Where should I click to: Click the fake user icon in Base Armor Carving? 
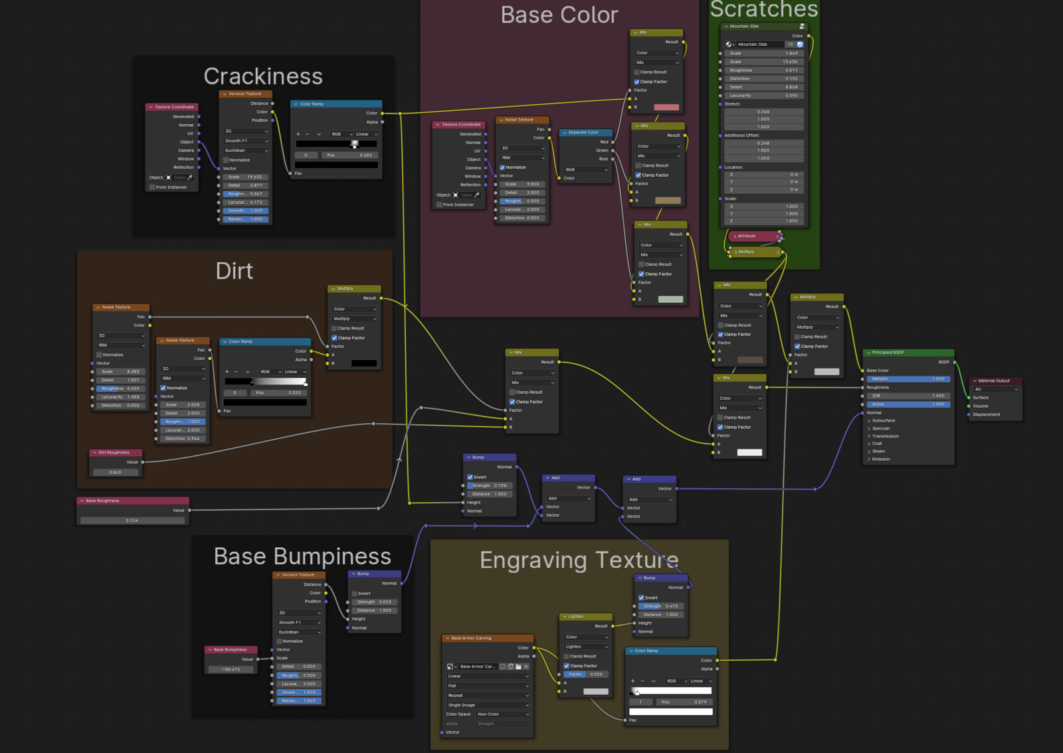coord(502,667)
